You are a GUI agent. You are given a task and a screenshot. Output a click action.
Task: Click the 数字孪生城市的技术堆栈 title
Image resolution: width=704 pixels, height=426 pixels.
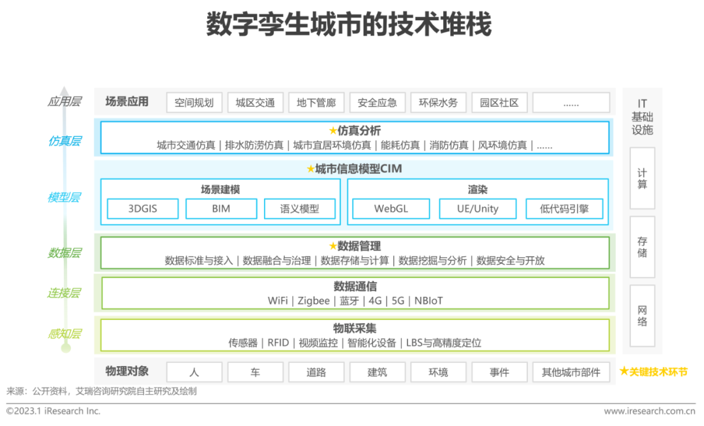pos(349,25)
